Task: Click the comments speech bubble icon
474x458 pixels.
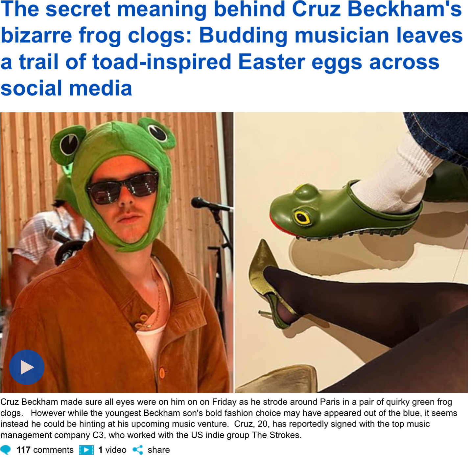Action: coord(6,450)
